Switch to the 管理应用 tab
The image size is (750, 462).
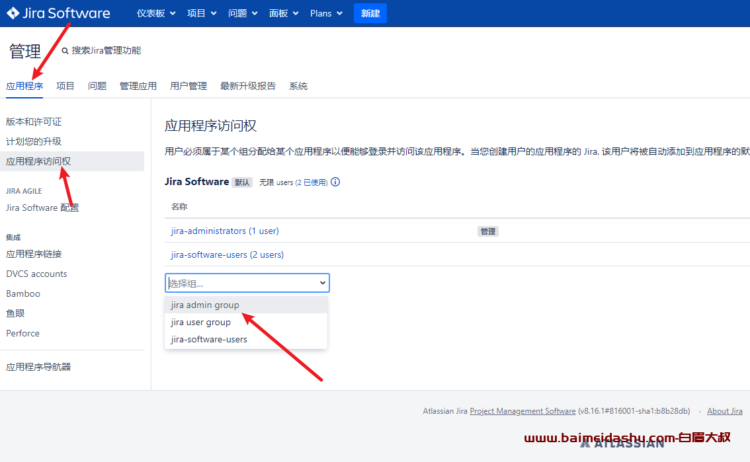pos(138,86)
